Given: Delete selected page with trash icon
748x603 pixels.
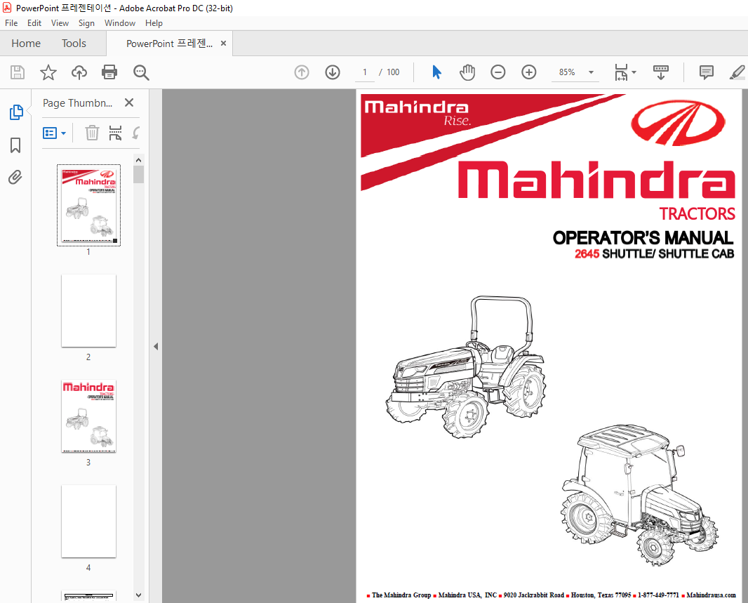Looking at the screenshot, I should [x=92, y=133].
